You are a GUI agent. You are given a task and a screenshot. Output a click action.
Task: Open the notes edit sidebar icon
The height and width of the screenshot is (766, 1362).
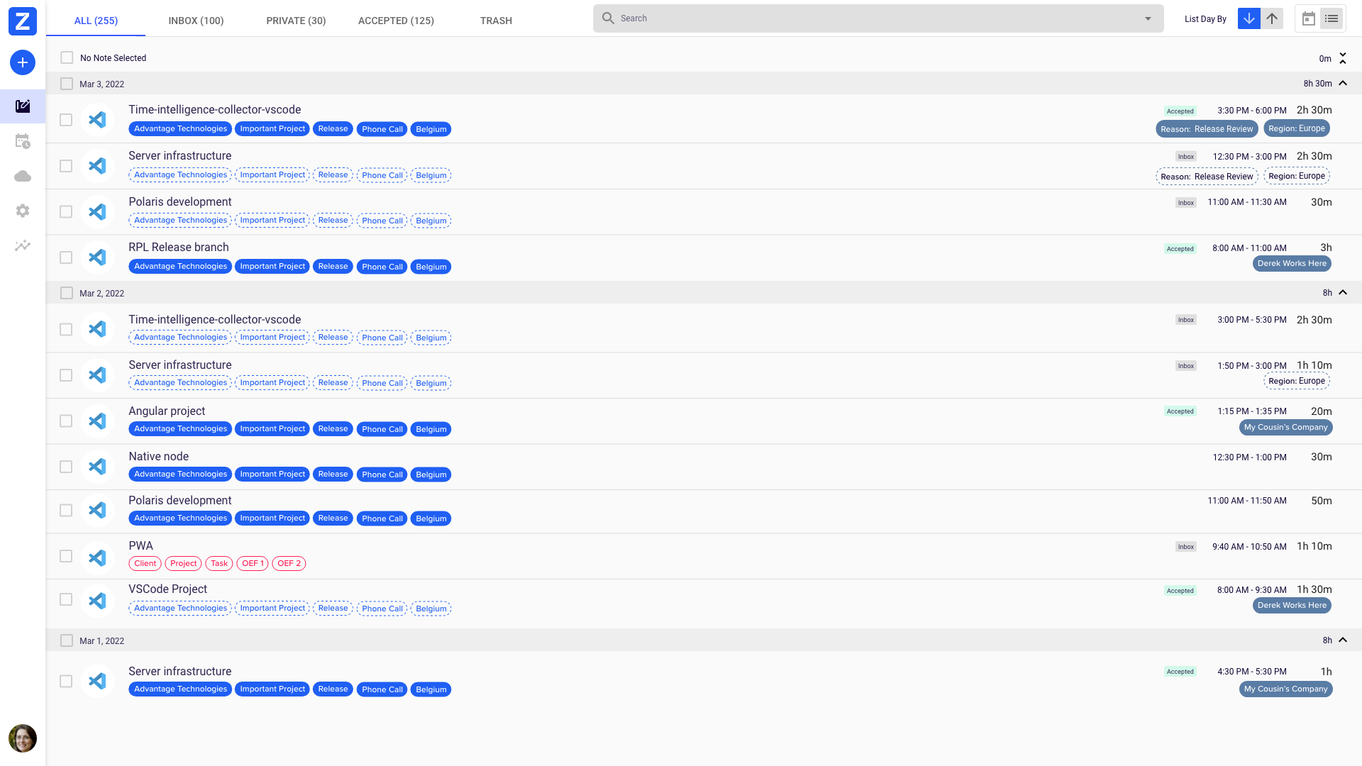pos(23,106)
